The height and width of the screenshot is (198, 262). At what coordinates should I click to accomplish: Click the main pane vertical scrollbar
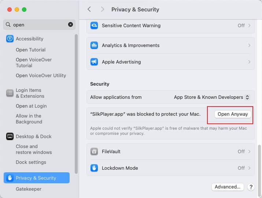pyautogui.click(x=259, y=170)
